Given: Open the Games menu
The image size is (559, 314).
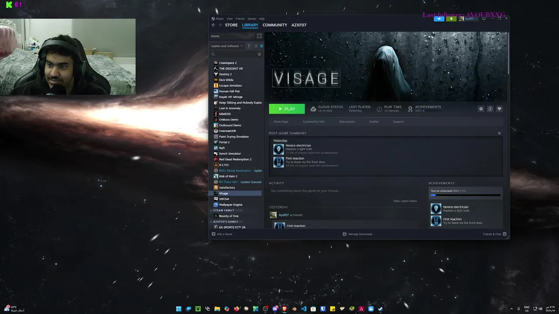Looking at the screenshot, I should coord(252,19).
